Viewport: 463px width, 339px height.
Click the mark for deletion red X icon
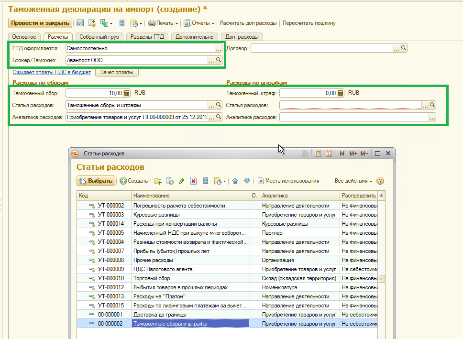193,181
